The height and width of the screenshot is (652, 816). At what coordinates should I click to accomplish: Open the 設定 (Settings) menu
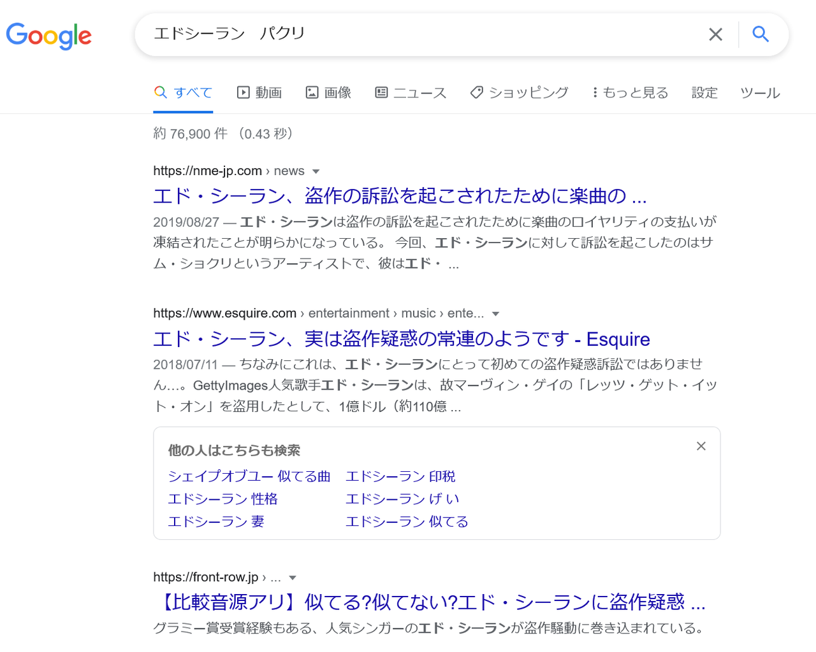click(704, 92)
